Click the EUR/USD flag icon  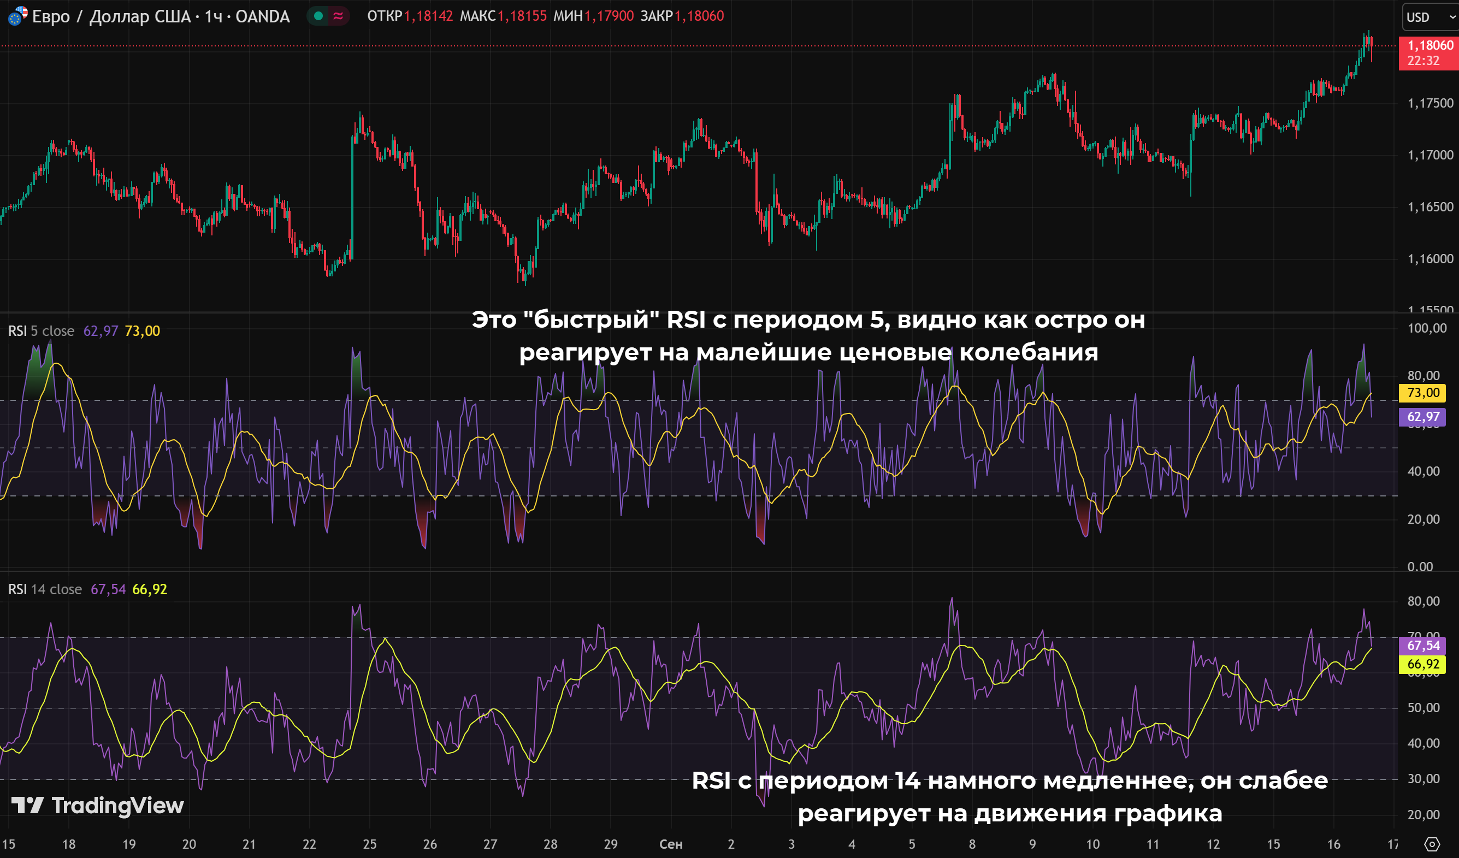17,16
